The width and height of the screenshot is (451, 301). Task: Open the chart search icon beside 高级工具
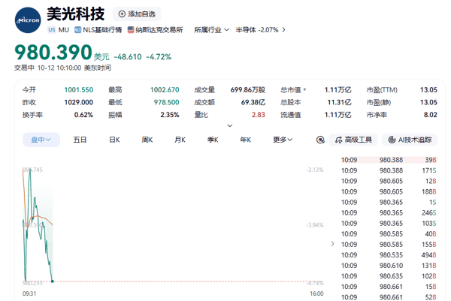[320, 140]
